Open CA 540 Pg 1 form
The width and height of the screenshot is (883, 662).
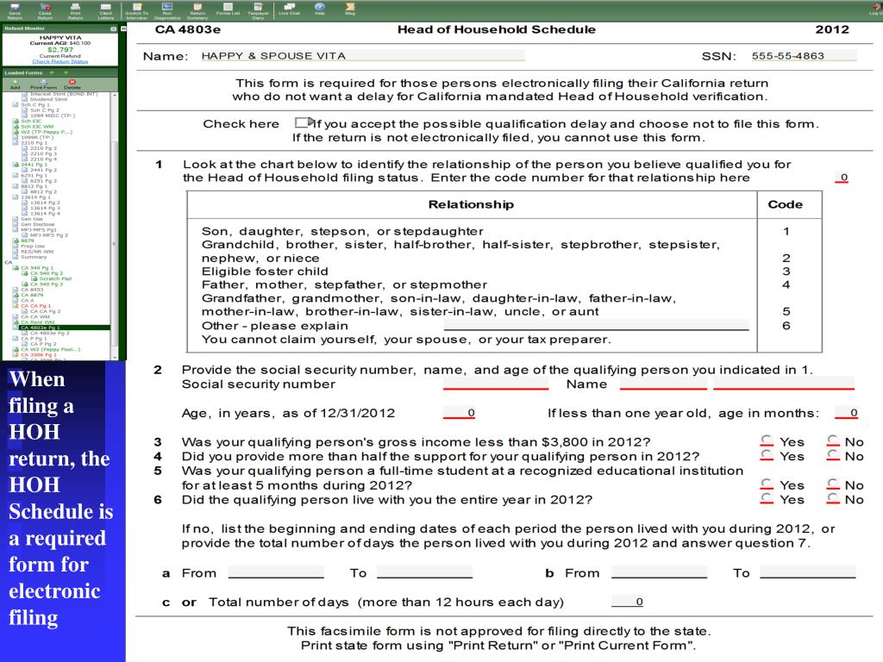coord(37,268)
